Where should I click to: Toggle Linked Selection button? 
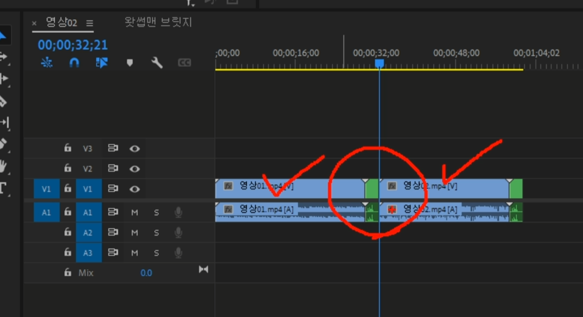[101, 63]
